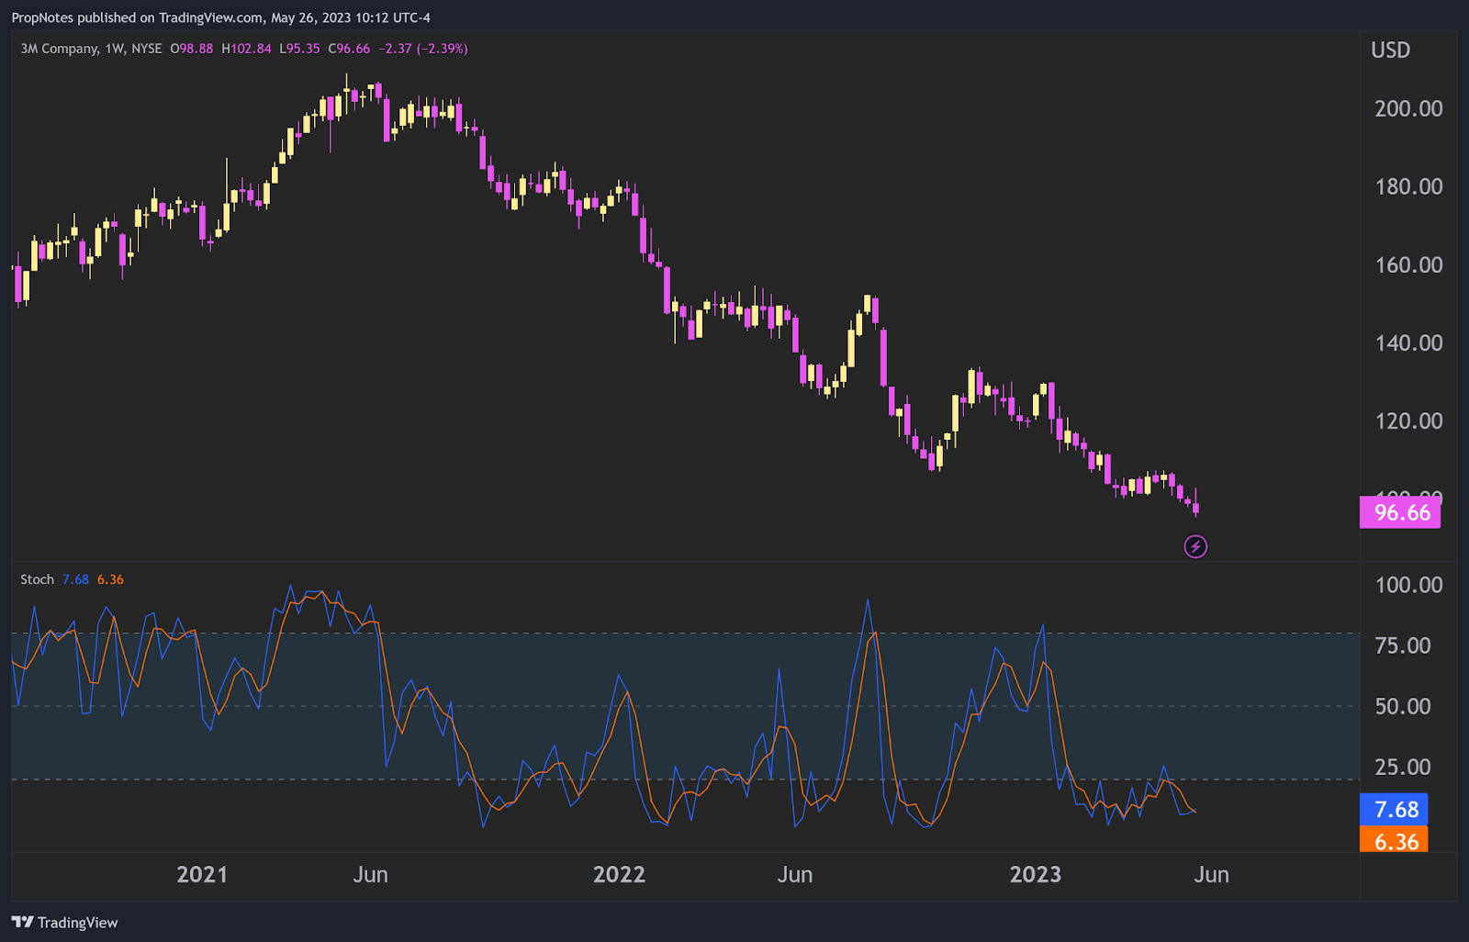The height and width of the screenshot is (942, 1469).
Task: Click the 2021 time axis label
Action: click(202, 874)
